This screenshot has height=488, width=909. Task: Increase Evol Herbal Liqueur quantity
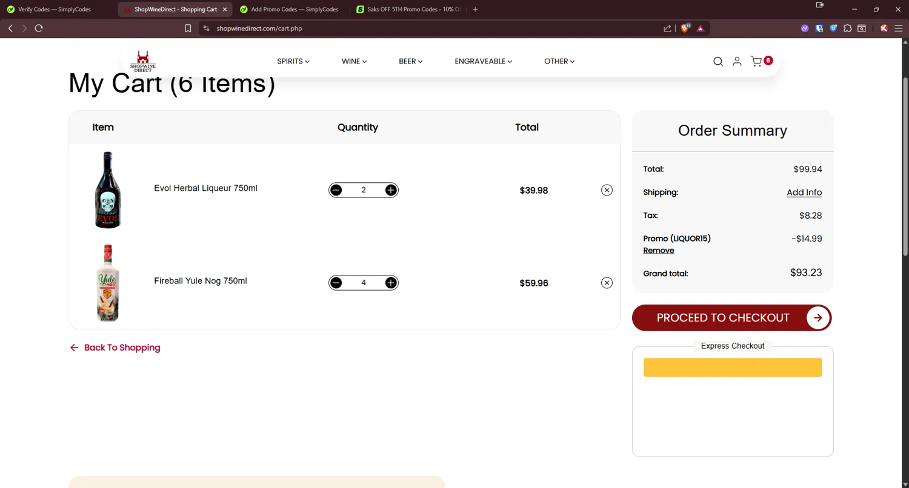391,190
